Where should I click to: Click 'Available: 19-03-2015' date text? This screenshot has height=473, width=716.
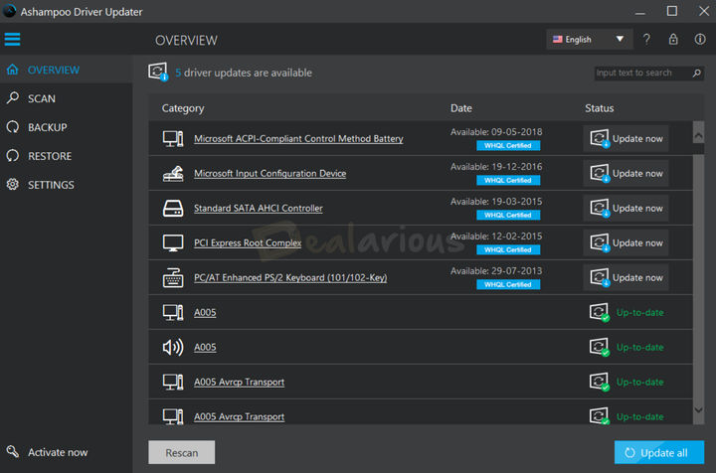[496, 201]
